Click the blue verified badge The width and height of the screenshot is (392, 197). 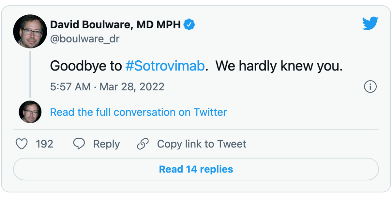tap(189, 25)
